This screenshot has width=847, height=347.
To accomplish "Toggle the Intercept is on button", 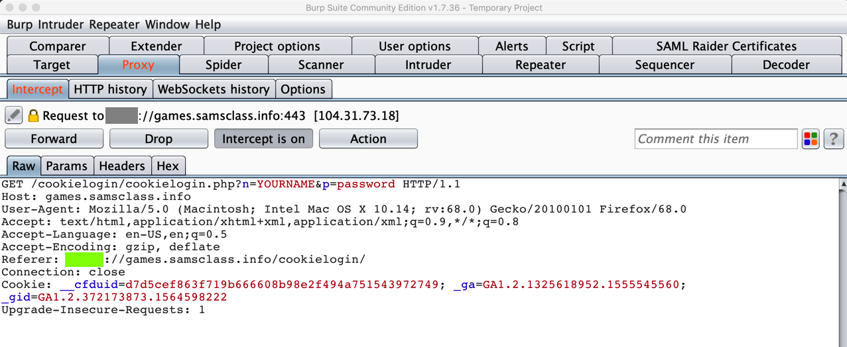I will click(263, 139).
